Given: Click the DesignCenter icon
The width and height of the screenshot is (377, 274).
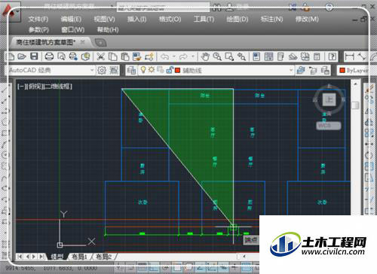Looking at the screenshot, I should [x=268, y=56].
